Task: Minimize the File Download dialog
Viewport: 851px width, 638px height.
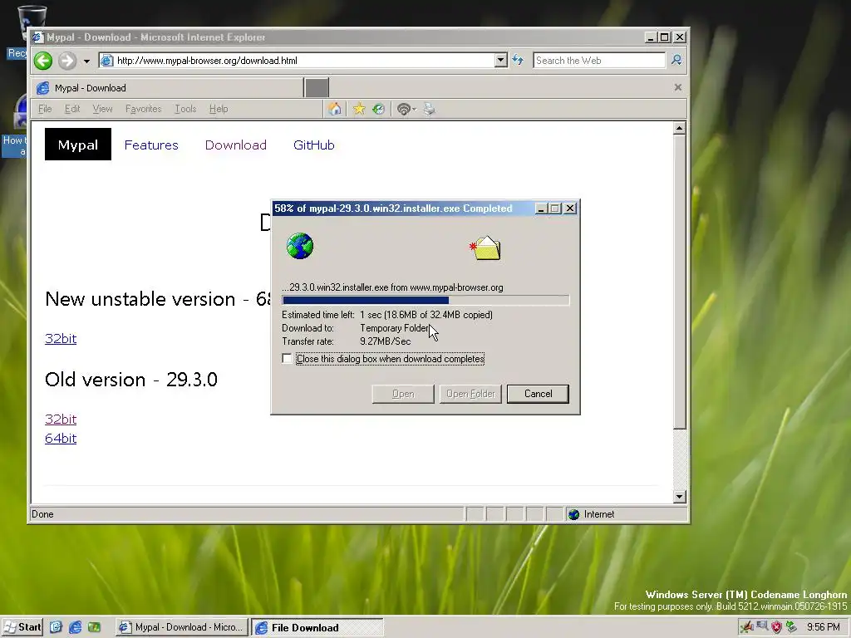Action: coord(541,209)
